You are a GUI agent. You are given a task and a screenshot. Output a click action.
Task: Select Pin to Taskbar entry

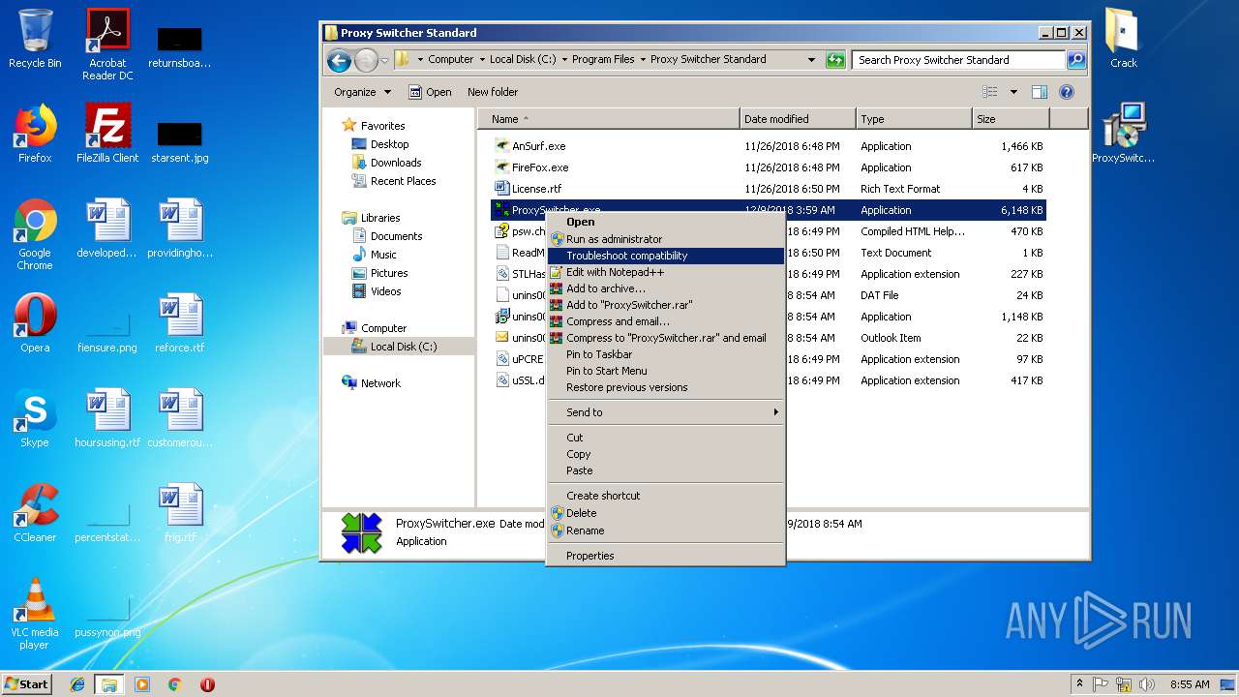[x=665, y=354]
